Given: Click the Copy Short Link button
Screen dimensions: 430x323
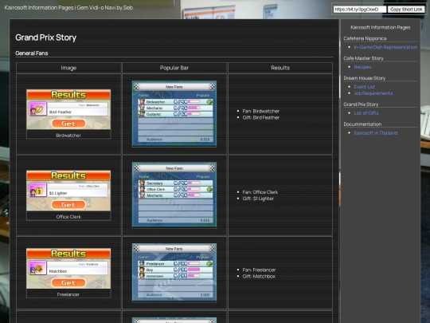Looking at the screenshot, I should pyautogui.click(x=406, y=10).
